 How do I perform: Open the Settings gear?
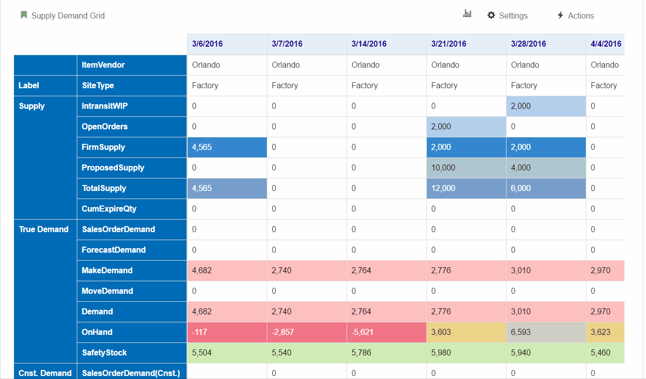pos(508,16)
